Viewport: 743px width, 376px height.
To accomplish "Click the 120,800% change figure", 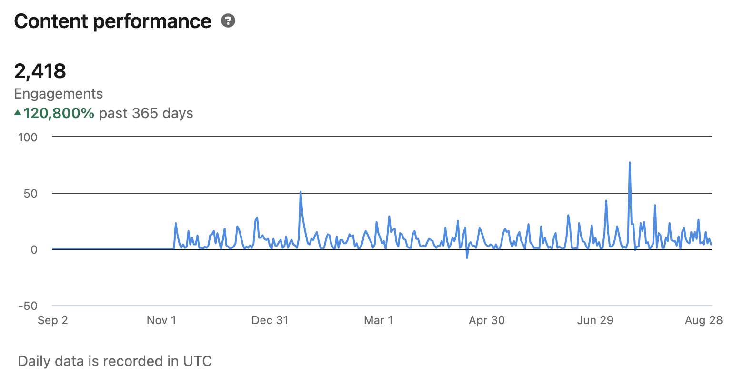I will coord(59,113).
